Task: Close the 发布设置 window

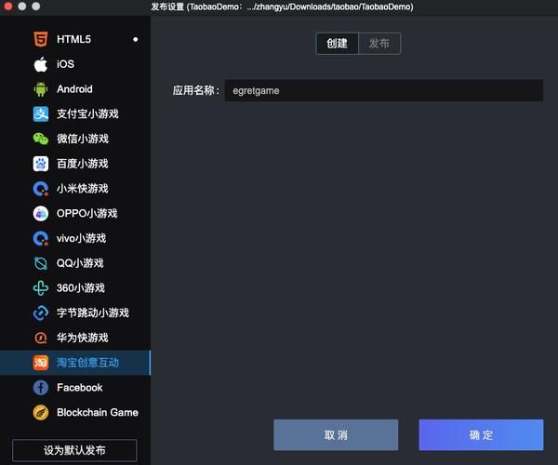Action: click(x=7, y=7)
